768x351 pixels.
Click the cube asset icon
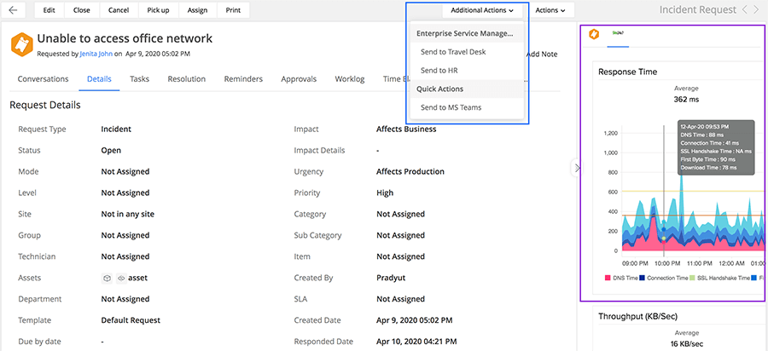[107, 278]
